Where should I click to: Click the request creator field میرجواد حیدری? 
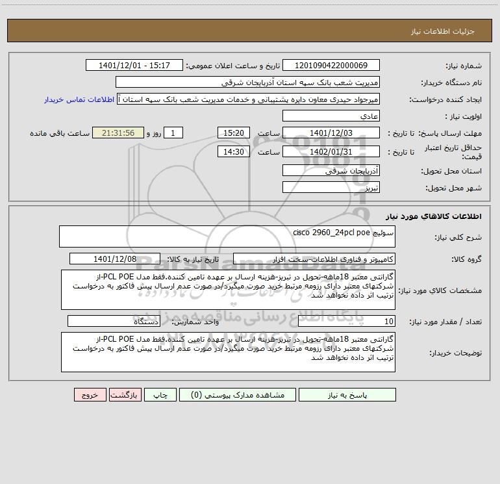pos(249,99)
